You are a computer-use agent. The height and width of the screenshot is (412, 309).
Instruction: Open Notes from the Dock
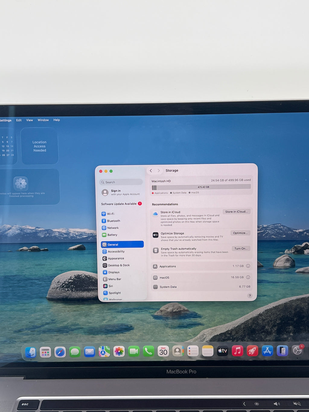pyautogui.click(x=208, y=351)
